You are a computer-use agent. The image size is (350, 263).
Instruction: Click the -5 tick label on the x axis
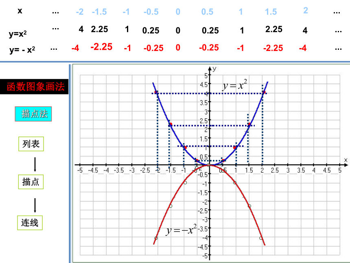point(80,170)
